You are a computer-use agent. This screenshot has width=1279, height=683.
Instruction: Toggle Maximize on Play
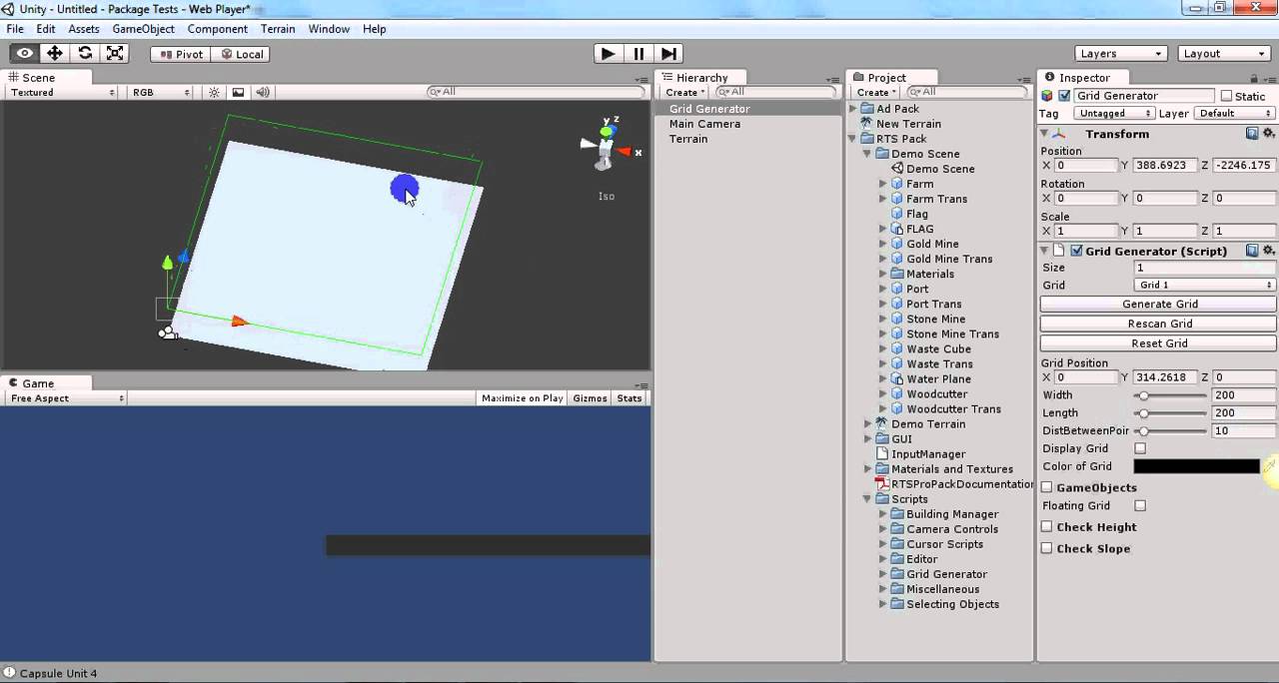point(523,398)
